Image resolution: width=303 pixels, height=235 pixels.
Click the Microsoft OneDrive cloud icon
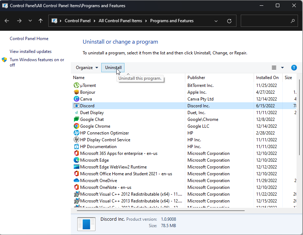pos(76,181)
